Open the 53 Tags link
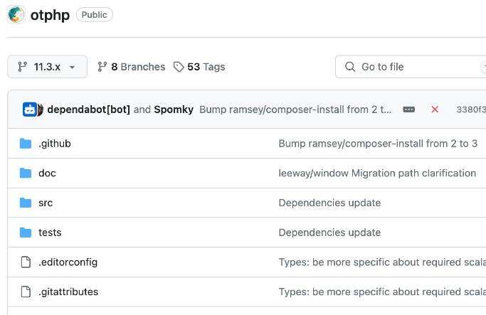The width and height of the screenshot is (486, 315). pos(199,67)
